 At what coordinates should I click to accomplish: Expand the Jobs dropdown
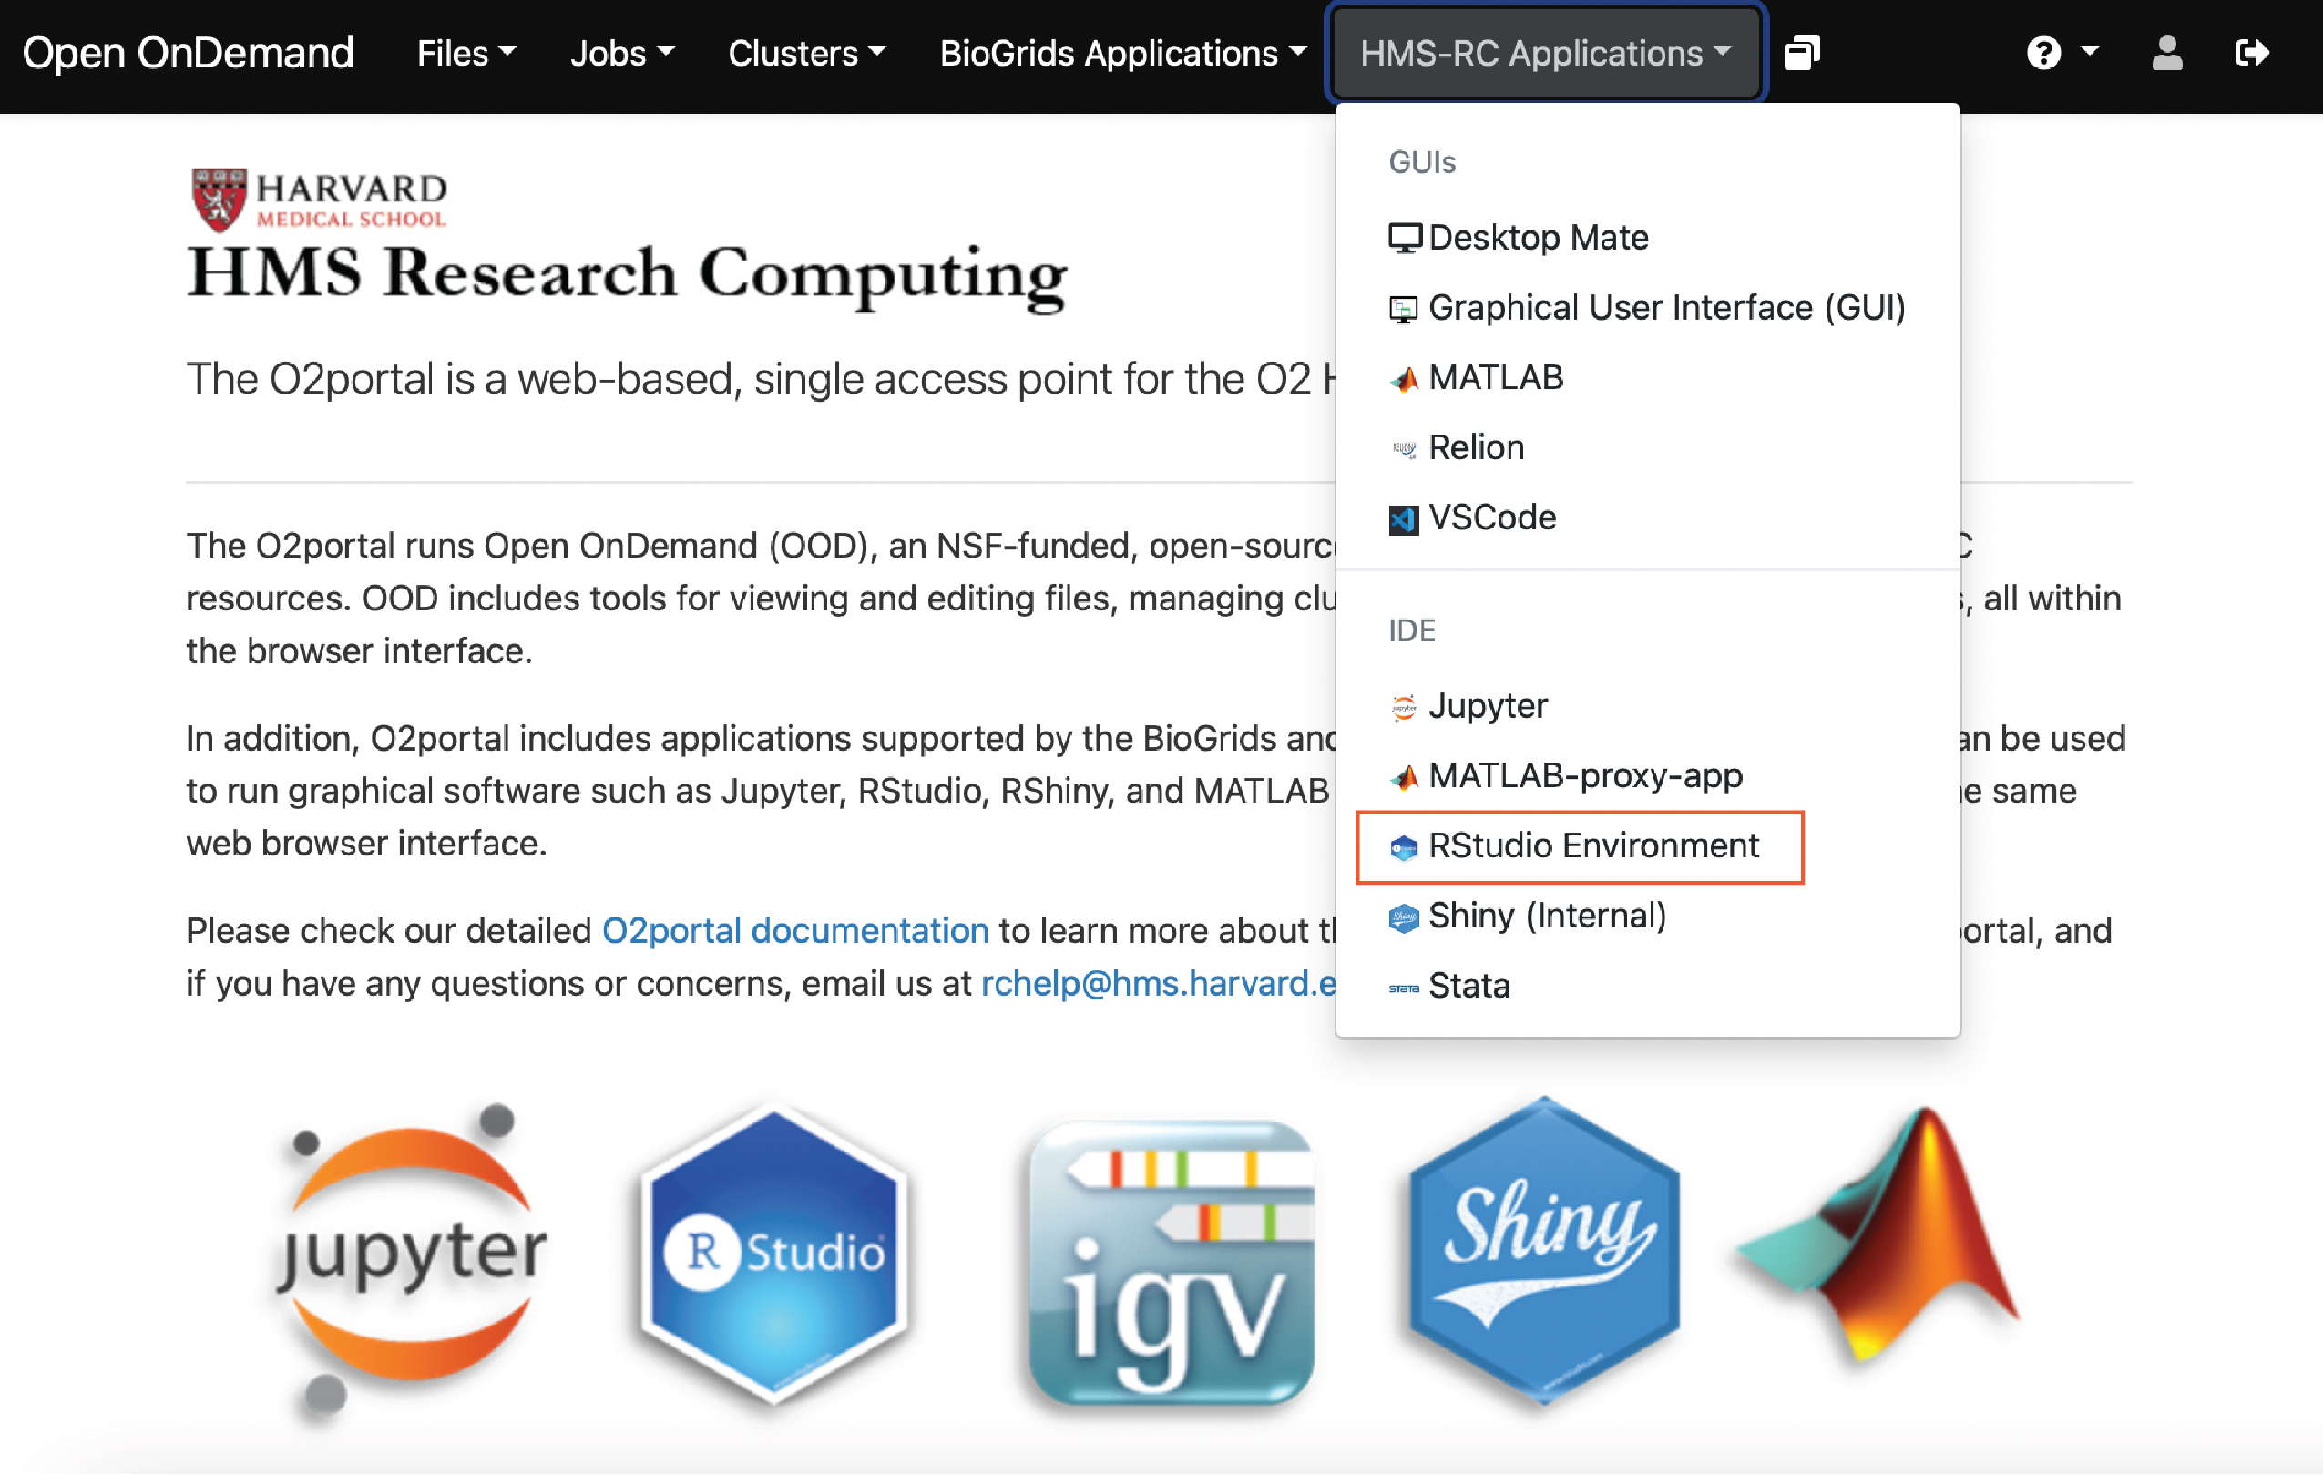[621, 53]
